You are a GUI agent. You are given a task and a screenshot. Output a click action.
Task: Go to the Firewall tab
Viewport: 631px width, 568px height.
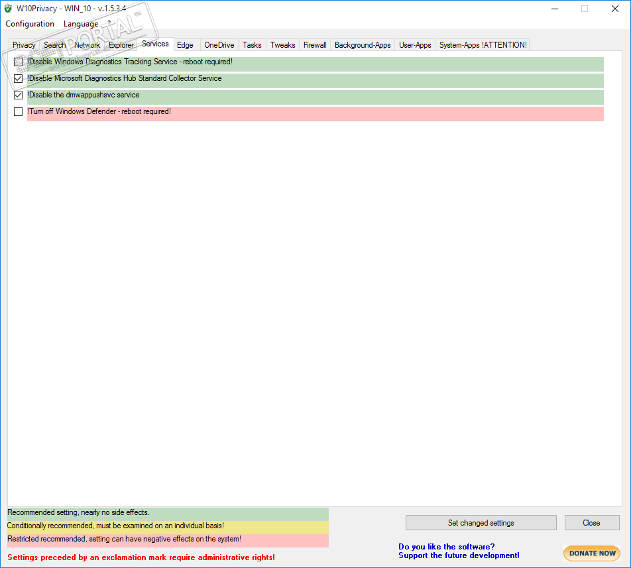point(315,45)
